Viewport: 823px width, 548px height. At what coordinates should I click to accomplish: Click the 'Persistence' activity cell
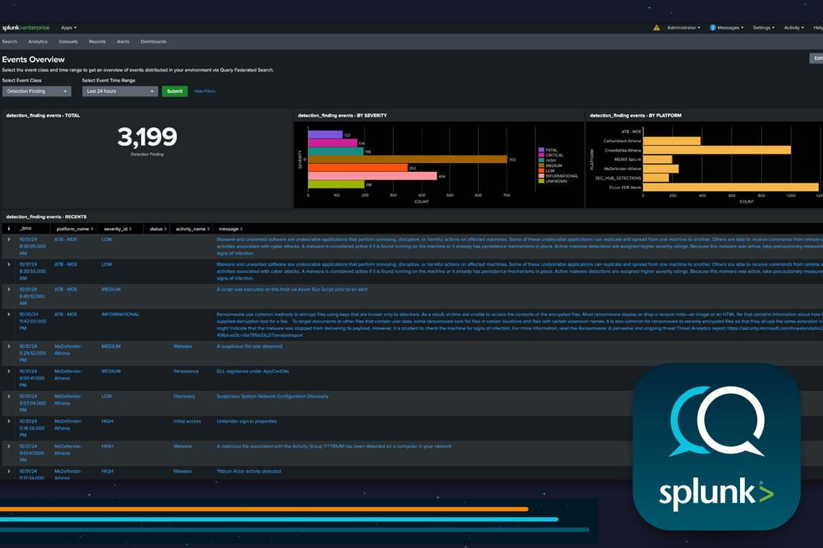[186, 371]
